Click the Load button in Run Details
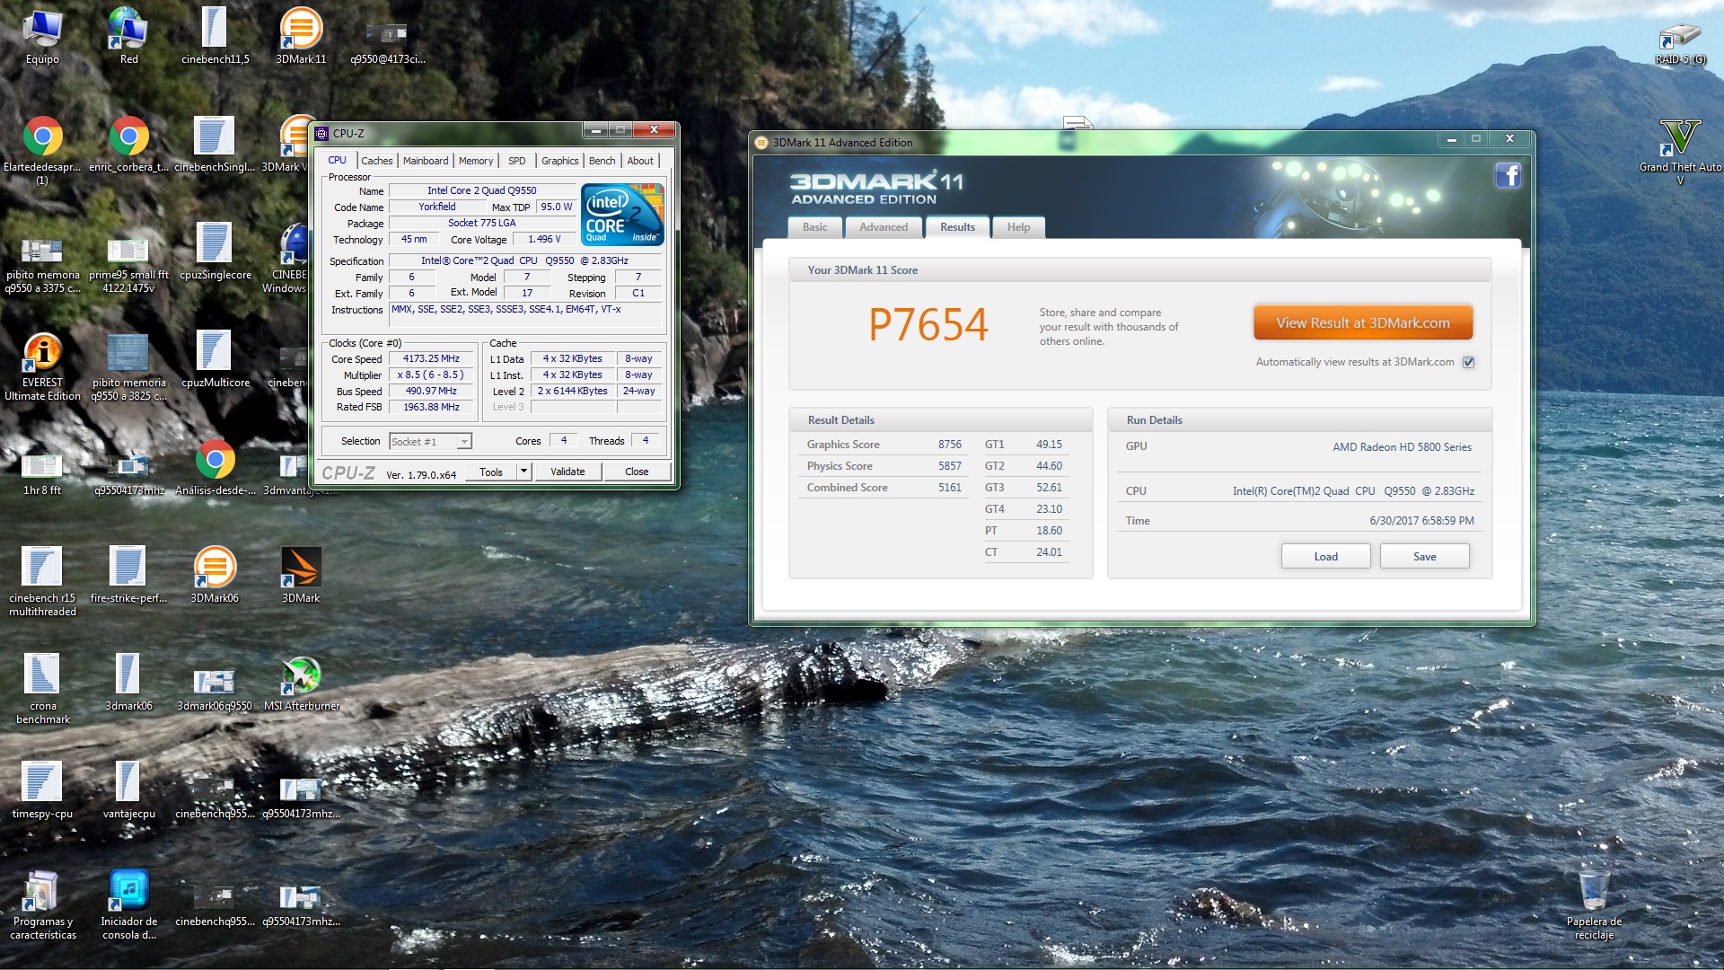The image size is (1724, 970). [1325, 557]
